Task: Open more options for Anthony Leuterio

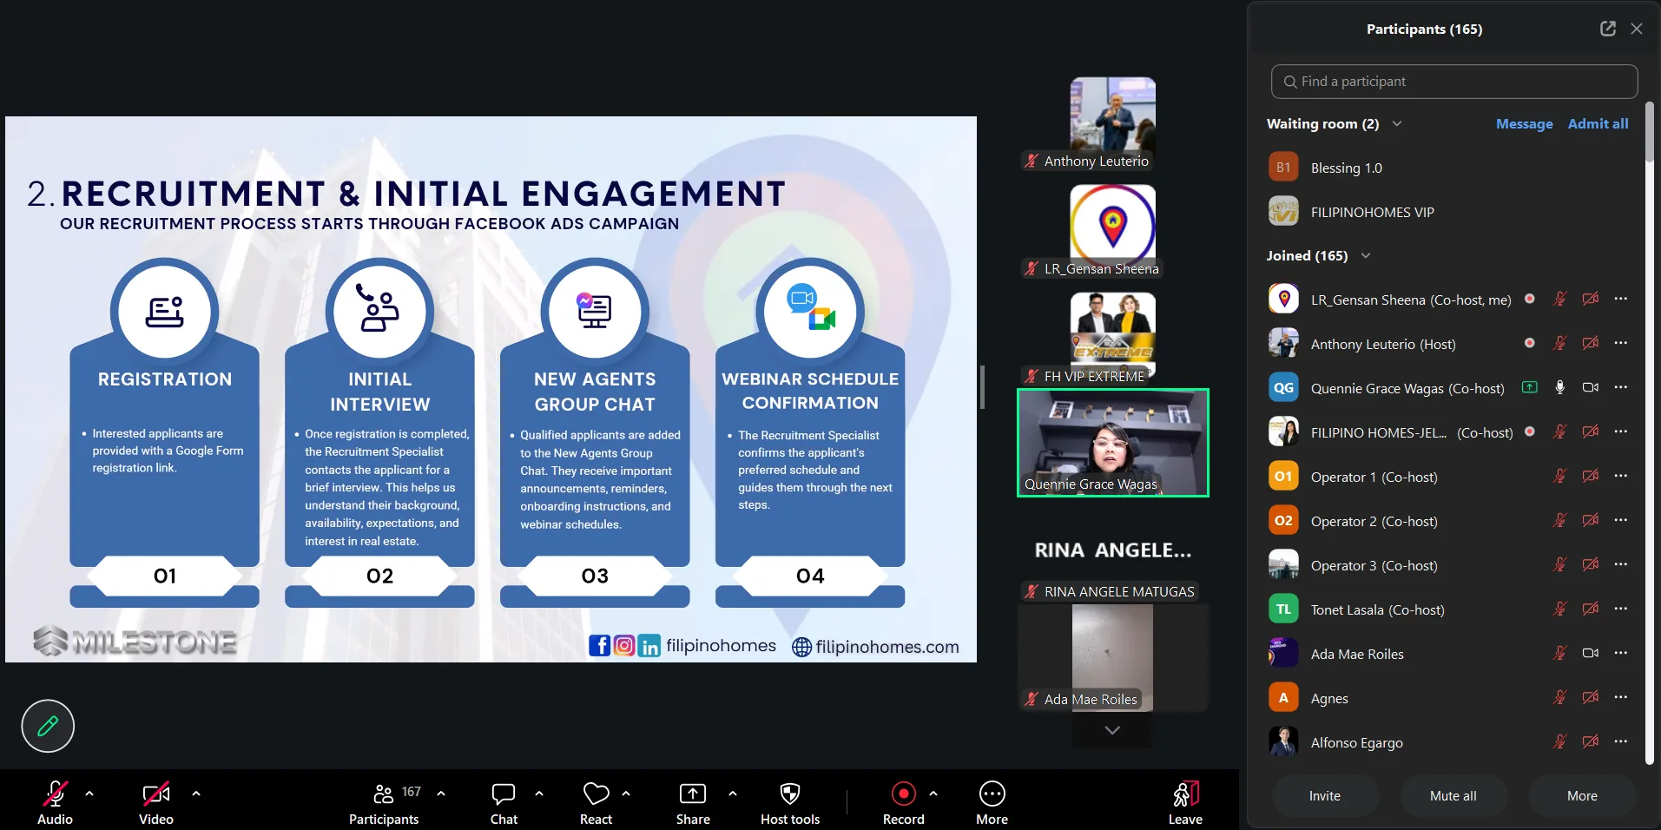Action: (x=1621, y=343)
